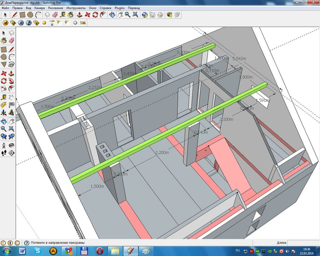The width and height of the screenshot is (320, 256).
Task: Open the Рисование menu
Action: [56, 7]
